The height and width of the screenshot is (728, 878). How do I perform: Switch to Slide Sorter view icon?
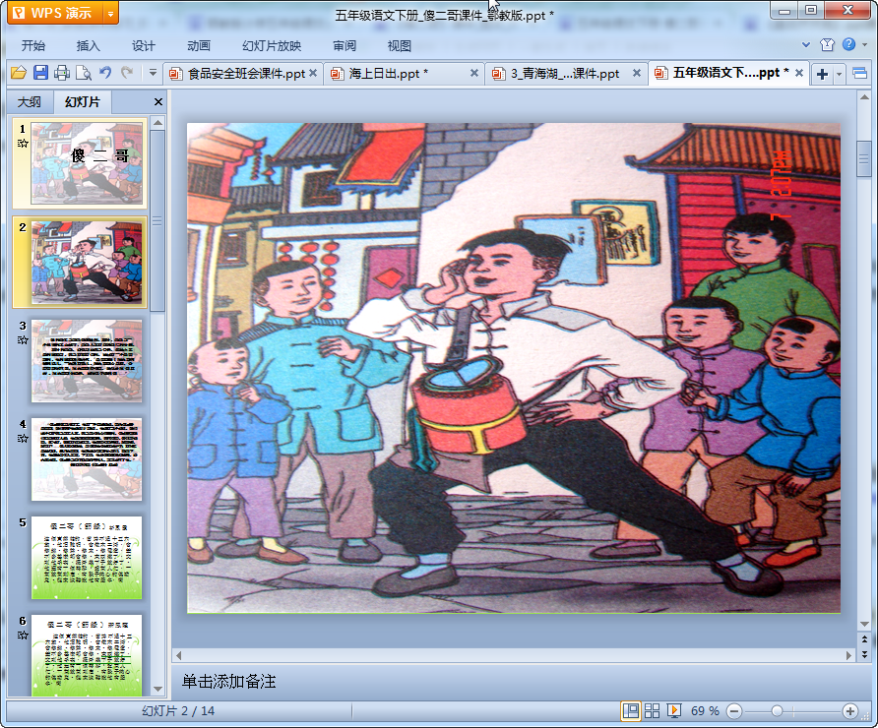coord(652,711)
